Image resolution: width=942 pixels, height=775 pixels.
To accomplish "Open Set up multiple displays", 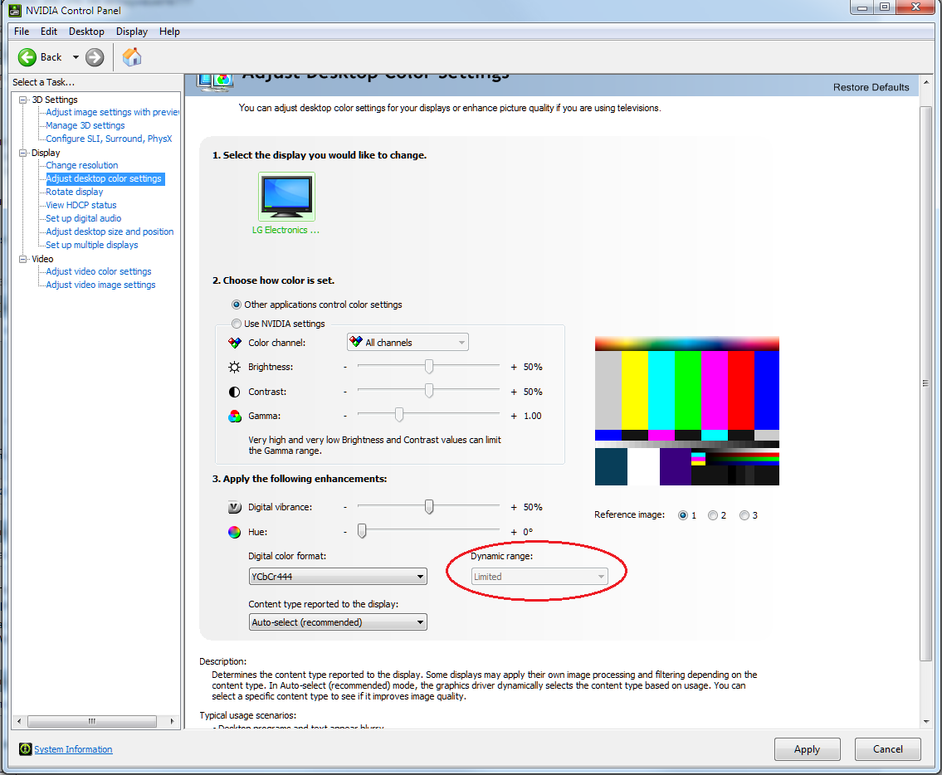I will pos(92,245).
